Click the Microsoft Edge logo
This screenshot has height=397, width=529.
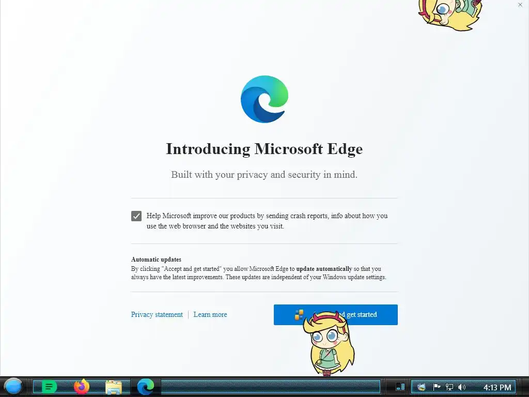[x=264, y=99]
